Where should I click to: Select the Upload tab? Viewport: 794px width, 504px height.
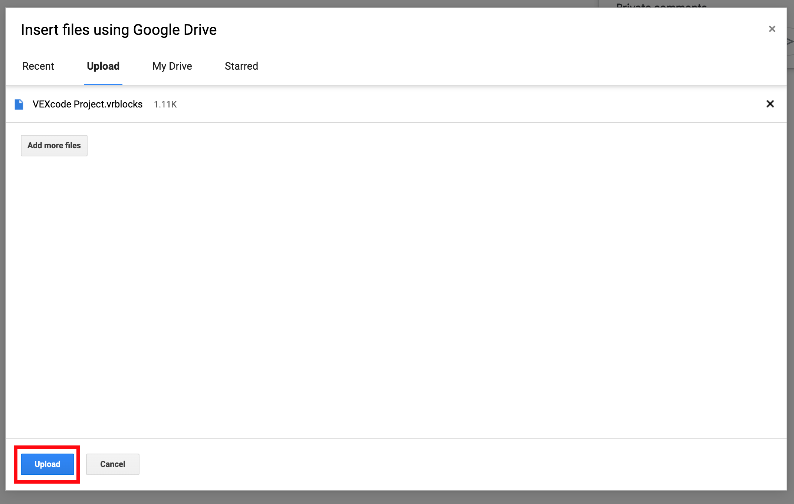point(103,66)
